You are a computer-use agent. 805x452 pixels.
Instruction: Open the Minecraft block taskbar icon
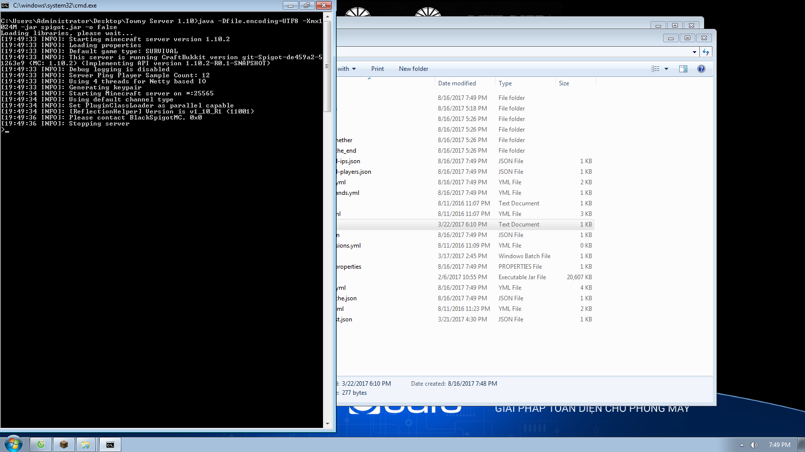pos(64,444)
